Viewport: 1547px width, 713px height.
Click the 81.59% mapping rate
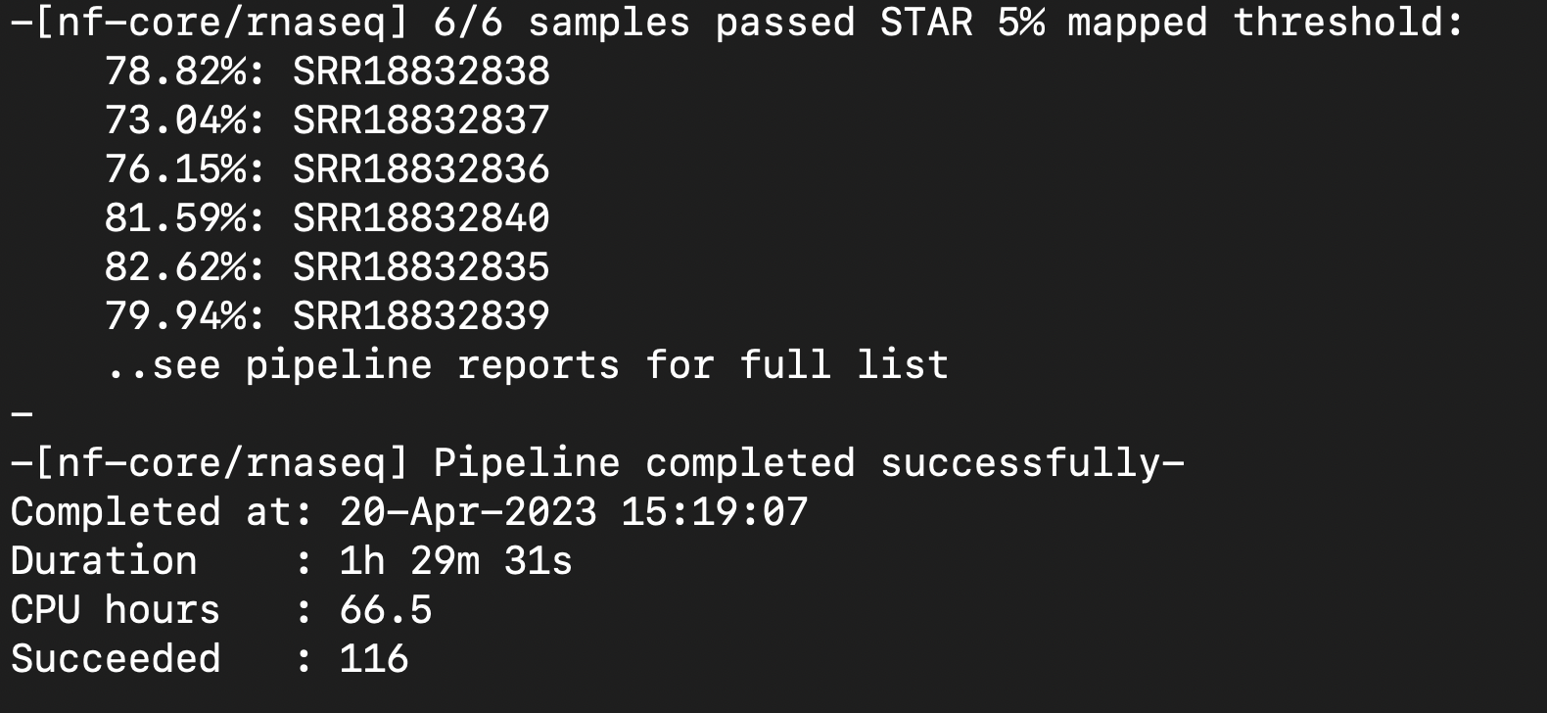coord(176,218)
